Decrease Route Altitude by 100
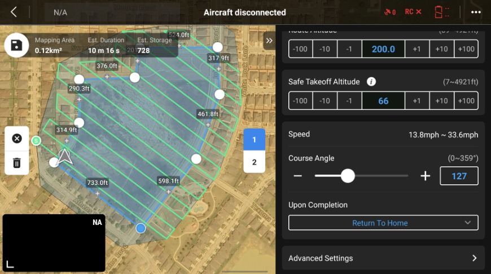The image size is (491, 274). 300,49
